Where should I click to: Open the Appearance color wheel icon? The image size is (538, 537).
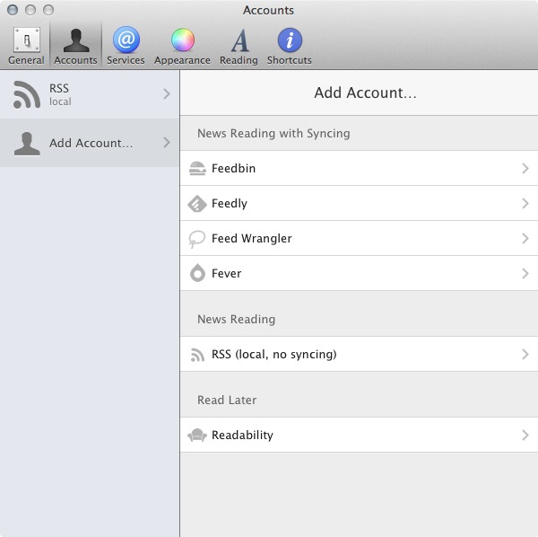(183, 40)
